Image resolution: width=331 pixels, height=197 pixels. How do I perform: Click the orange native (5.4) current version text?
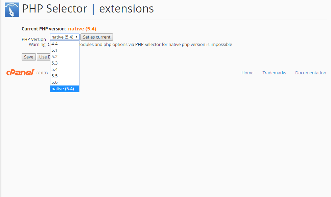tap(82, 29)
